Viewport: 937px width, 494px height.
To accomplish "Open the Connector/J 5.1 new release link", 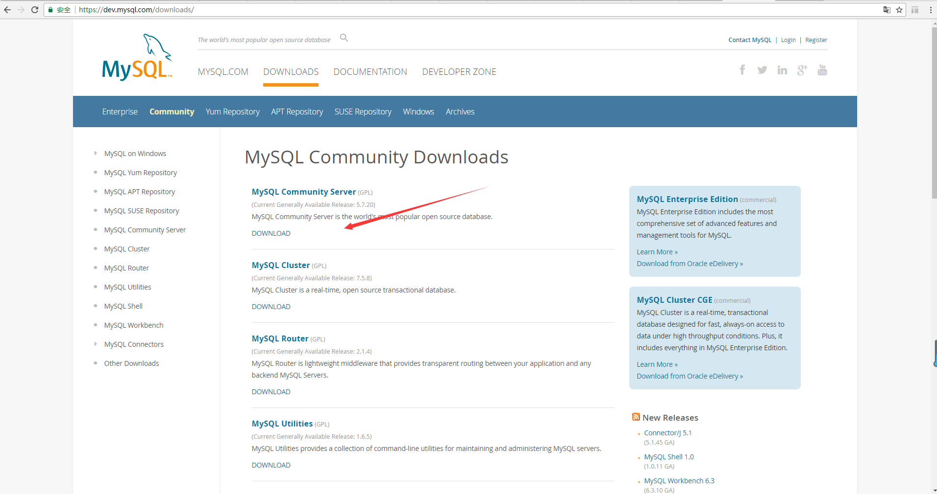I will [x=668, y=433].
